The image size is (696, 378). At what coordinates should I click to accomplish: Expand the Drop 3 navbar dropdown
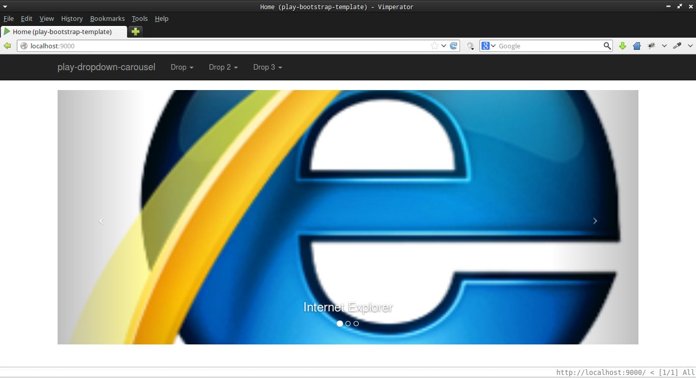coord(267,67)
